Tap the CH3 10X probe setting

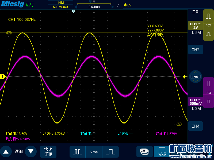point(208,93)
